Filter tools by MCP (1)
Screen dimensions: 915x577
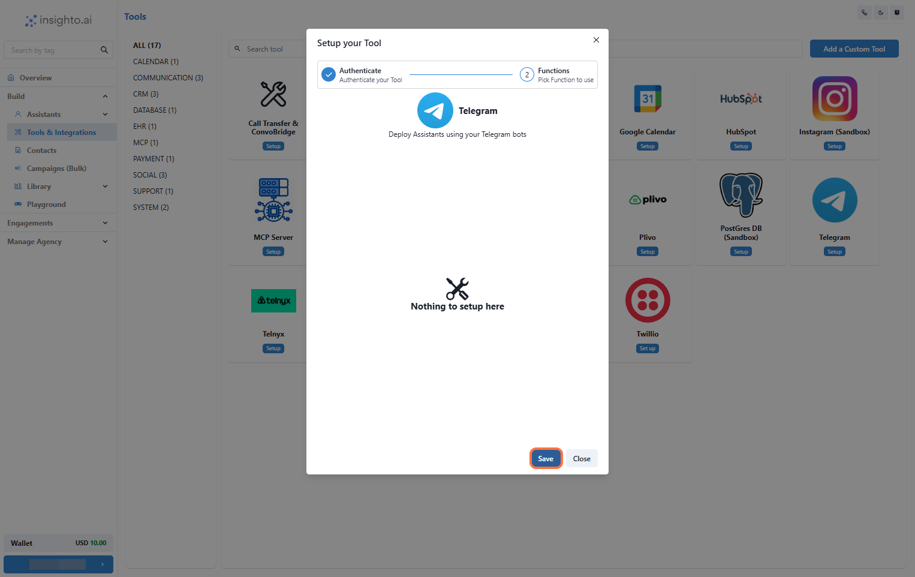point(146,142)
